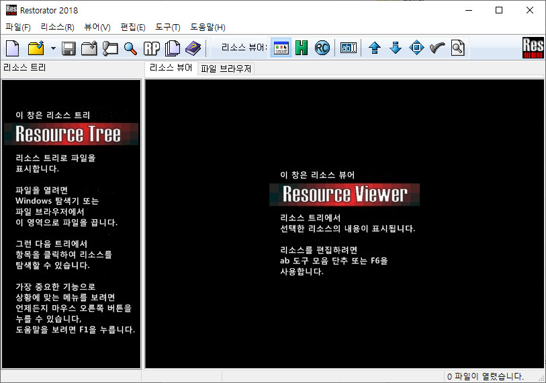Create a new file with blank page icon
This screenshot has width=546, height=383.
(13, 48)
